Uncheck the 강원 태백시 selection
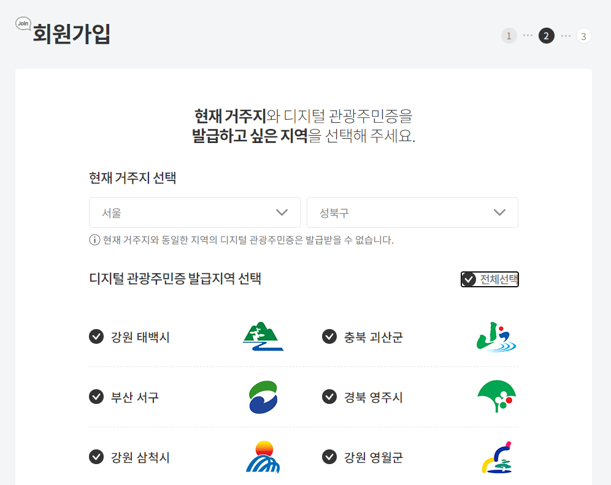The height and width of the screenshot is (485, 611). tap(96, 336)
